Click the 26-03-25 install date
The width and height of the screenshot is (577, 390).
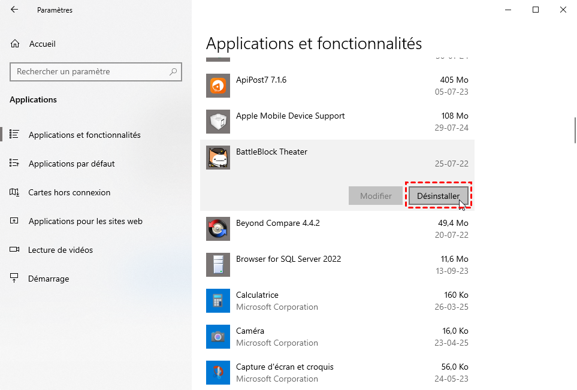(452, 307)
